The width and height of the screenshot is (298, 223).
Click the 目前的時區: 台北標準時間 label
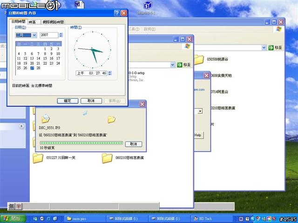[32, 85]
